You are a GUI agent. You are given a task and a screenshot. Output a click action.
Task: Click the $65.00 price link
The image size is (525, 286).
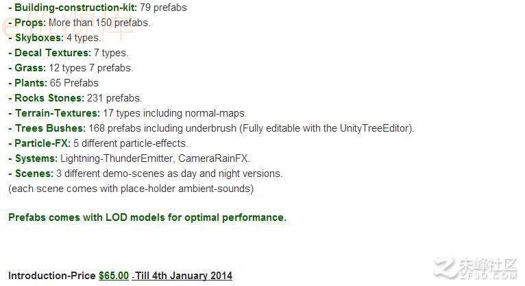(114, 276)
